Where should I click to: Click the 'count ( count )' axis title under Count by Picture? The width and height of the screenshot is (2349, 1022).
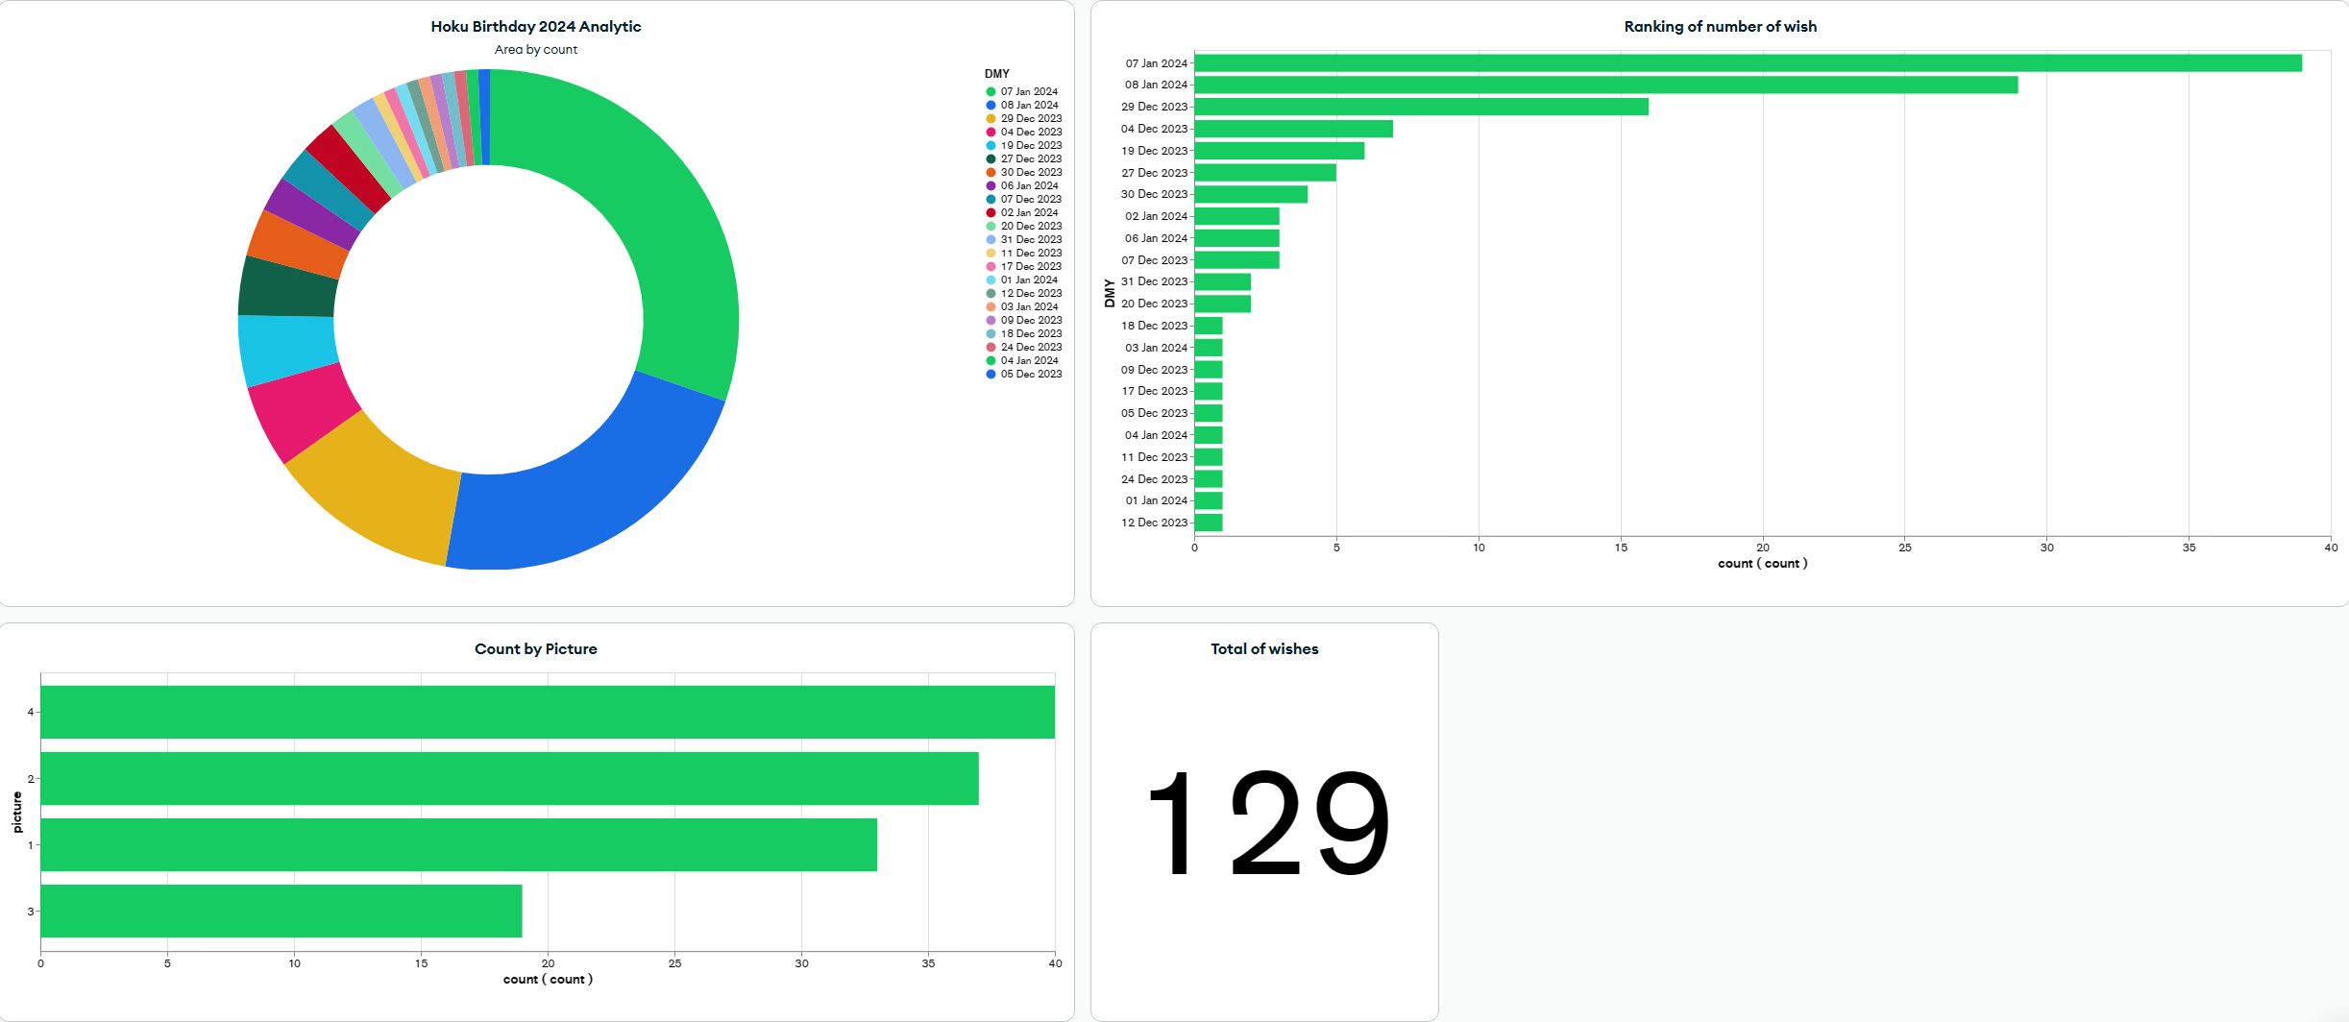pos(548,980)
